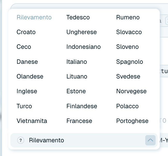This screenshot has height=156, width=168.
Task: Select Rilevamento at the top of the list
Action: 34,17
